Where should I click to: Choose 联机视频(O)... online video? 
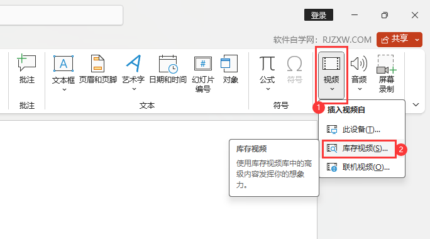pyautogui.click(x=361, y=167)
